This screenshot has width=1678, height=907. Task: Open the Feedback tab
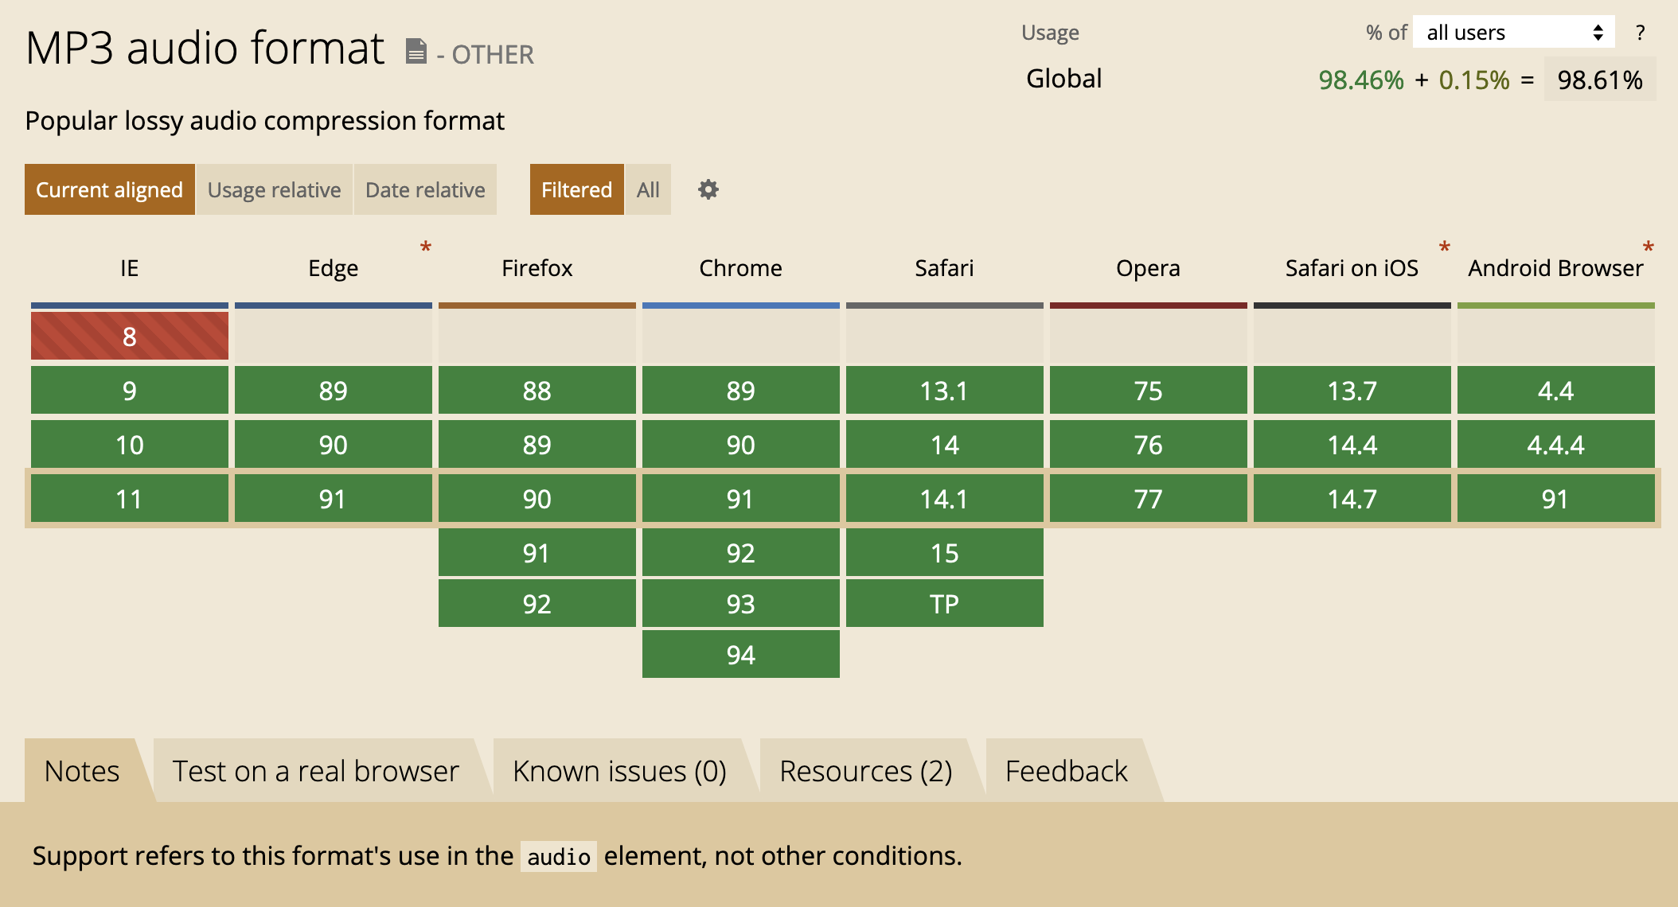1066,771
